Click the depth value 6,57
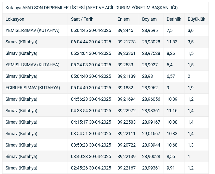The height and width of the screenshot is (174, 215). pos(171,76)
